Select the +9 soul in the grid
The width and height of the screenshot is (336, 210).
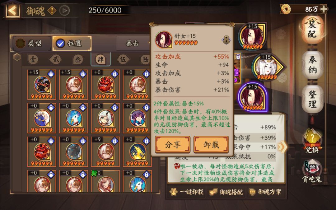coord(105,152)
